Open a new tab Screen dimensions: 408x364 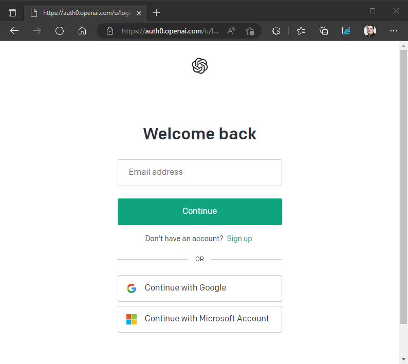[157, 13]
